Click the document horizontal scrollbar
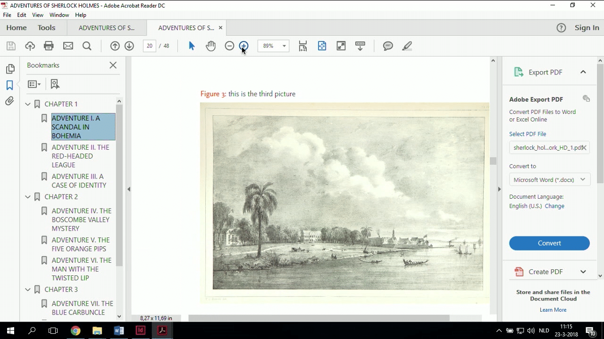The width and height of the screenshot is (604, 339). pyautogui.click(x=319, y=318)
